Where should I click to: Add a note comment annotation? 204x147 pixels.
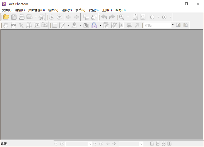[129, 25]
